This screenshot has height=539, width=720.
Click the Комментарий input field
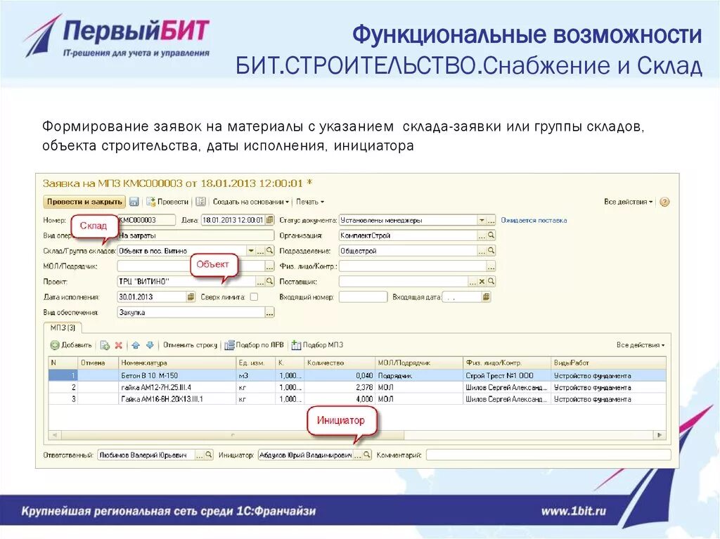click(x=548, y=455)
